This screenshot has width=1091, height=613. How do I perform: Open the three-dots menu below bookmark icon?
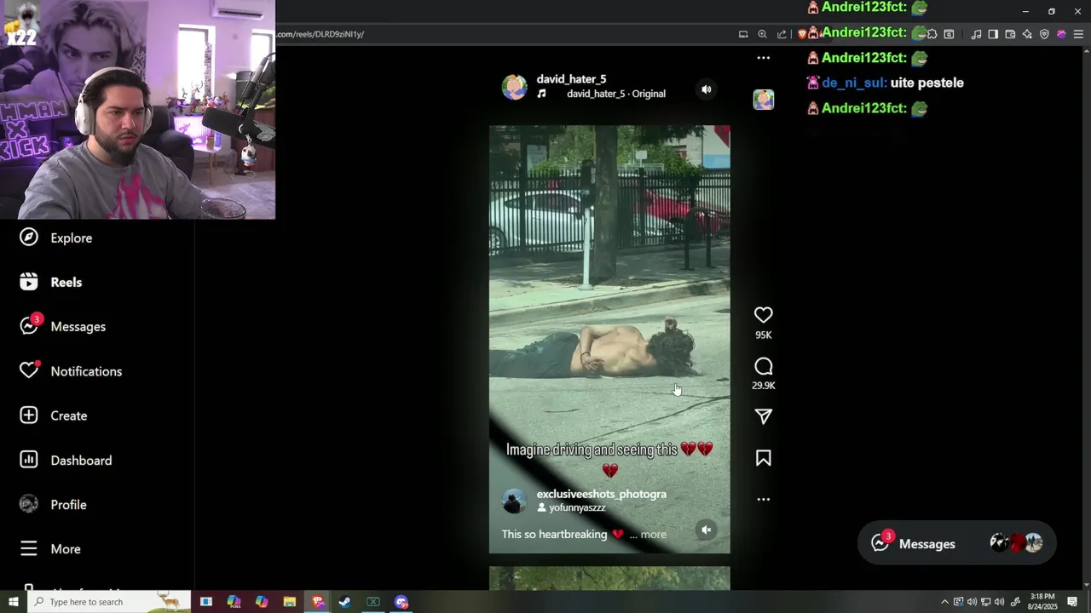click(x=763, y=500)
